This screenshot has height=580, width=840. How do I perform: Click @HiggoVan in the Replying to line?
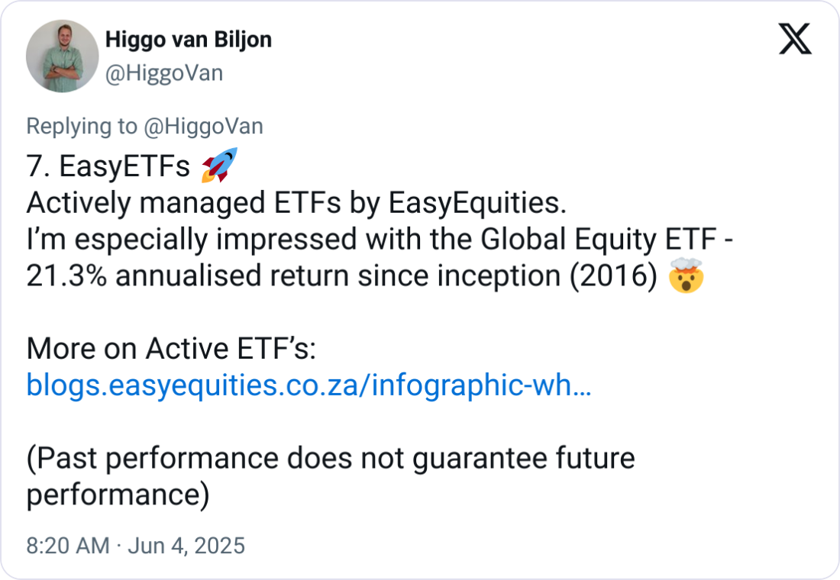click(x=203, y=127)
